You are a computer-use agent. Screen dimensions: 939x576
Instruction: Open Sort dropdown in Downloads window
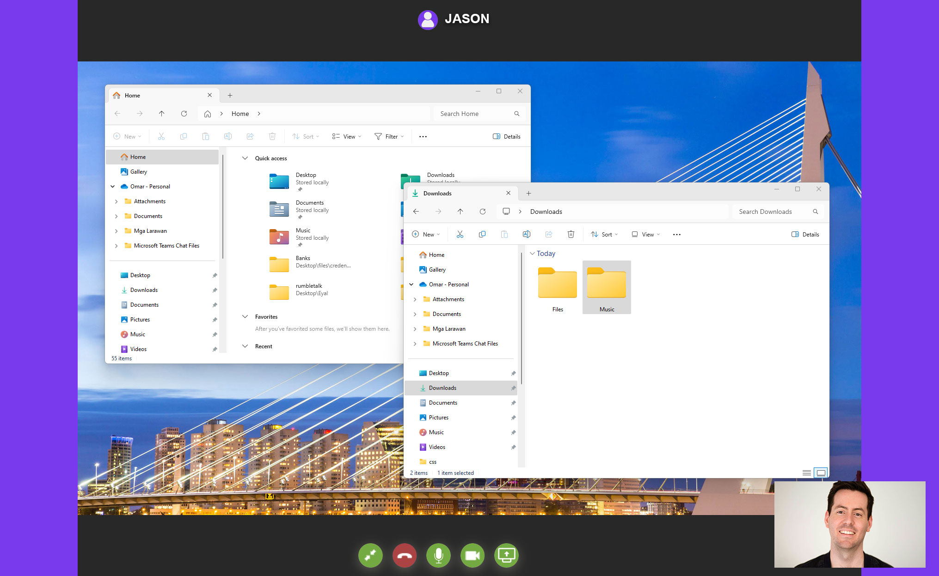[604, 235]
